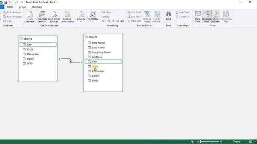This screenshot has width=257, height=144.
Task: Select Phone No field in Sheet2
Action: click(x=103, y=71)
